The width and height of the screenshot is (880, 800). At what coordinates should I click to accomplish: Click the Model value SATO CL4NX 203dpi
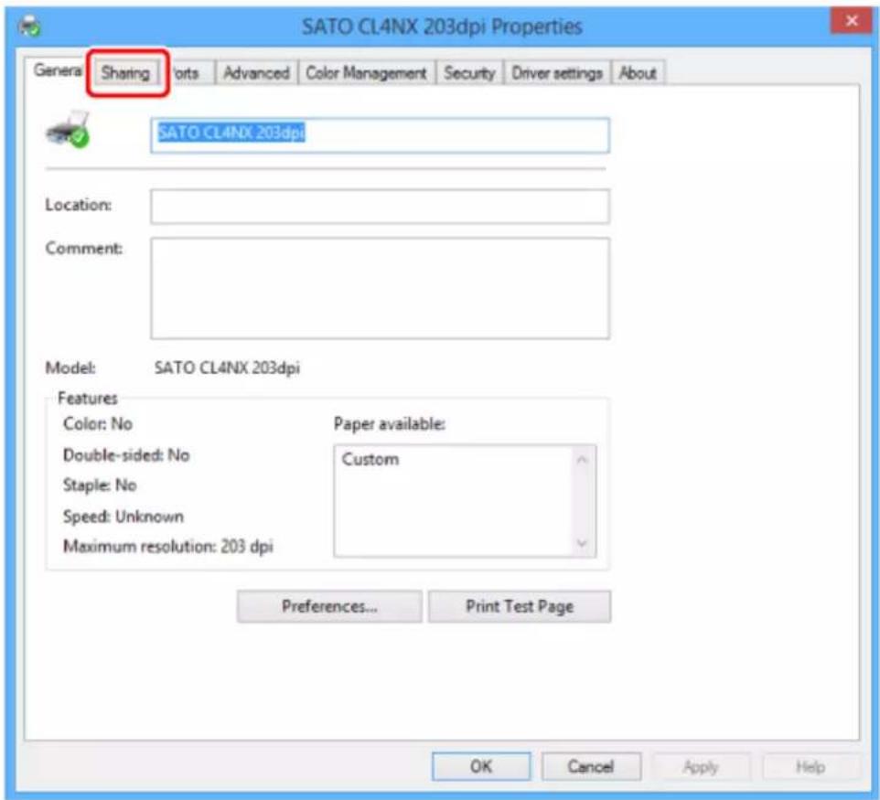(227, 368)
